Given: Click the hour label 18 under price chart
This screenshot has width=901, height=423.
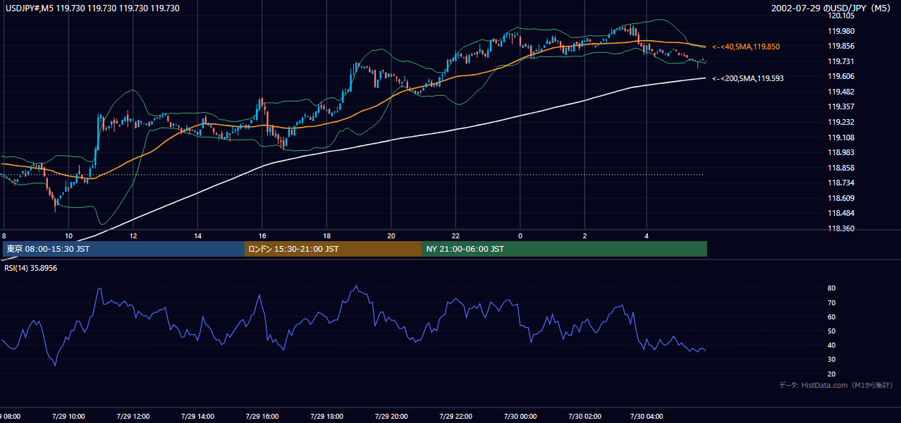Looking at the screenshot, I should coord(326,235).
